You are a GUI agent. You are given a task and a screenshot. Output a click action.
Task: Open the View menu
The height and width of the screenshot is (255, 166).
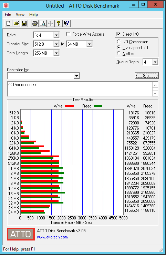[x=20, y=15]
